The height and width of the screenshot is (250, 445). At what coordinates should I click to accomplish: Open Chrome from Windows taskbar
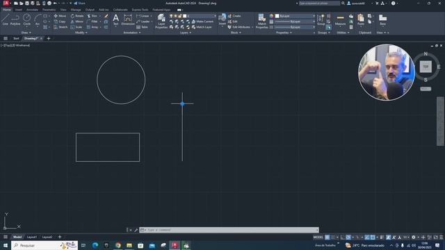(118, 245)
